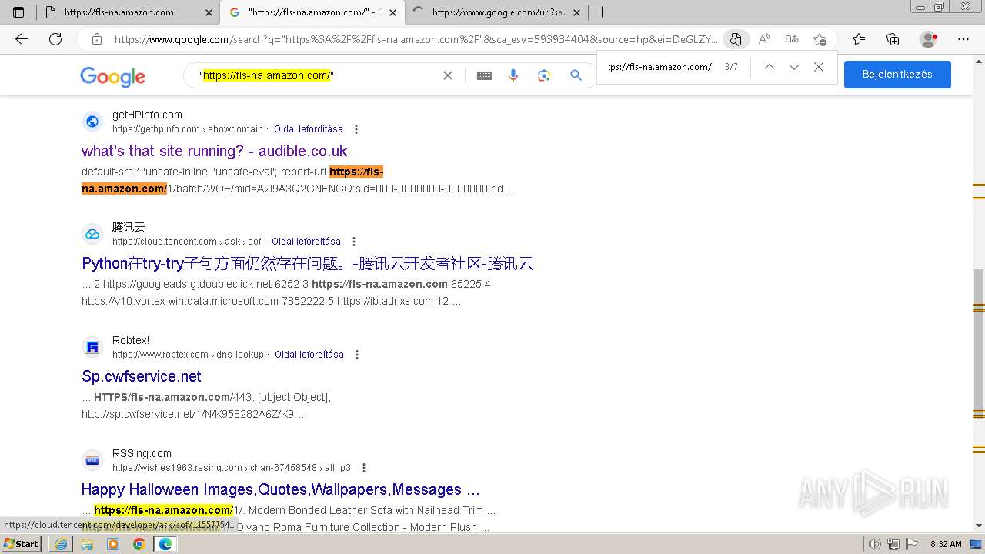Viewport: 985px width, 554px height.
Task: Open Google on-screen keyboard
Action: click(484, 75)
